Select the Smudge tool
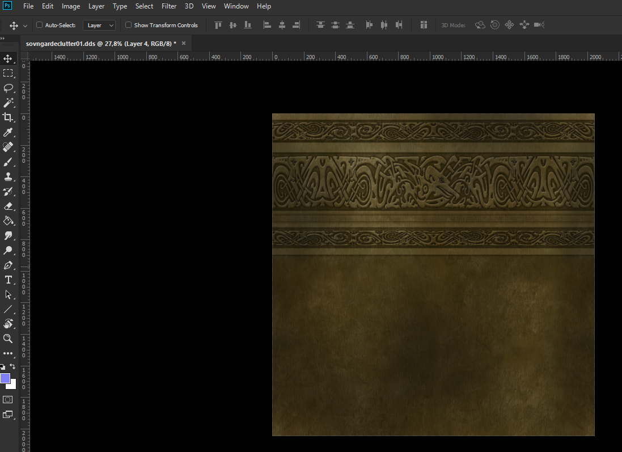This screenshot has width=622, height=452. (8, 235)
